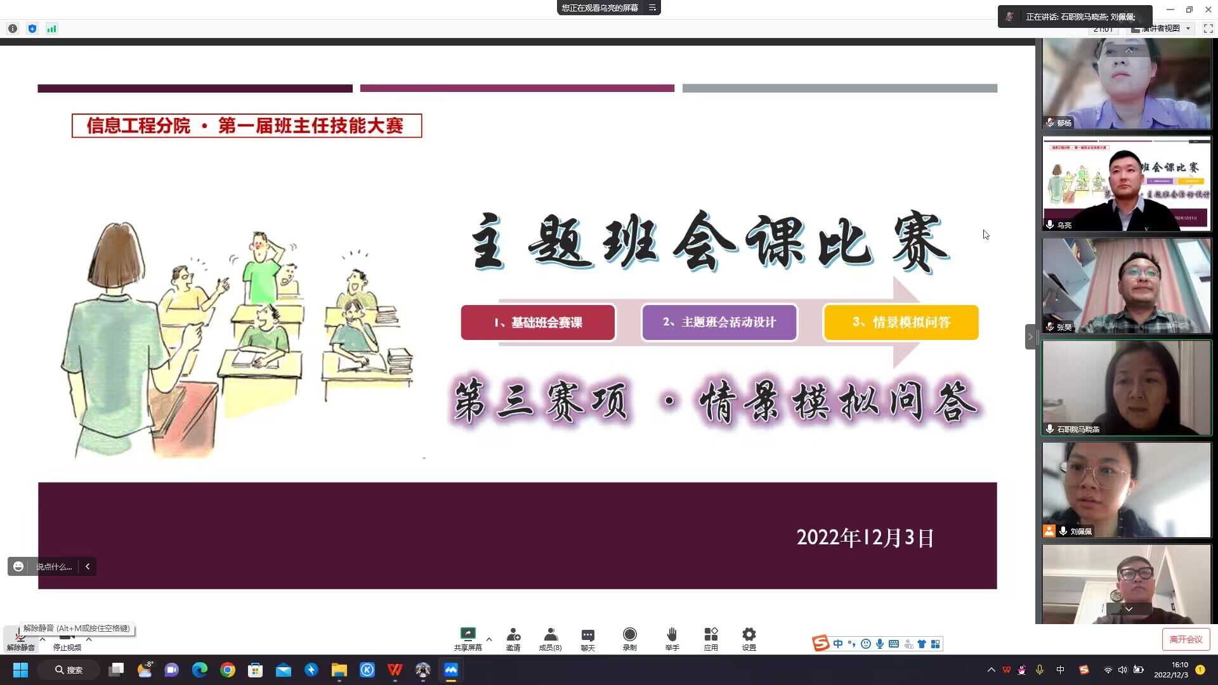Toggle fullscreen mode icon at top right

tap(1208, 29)
